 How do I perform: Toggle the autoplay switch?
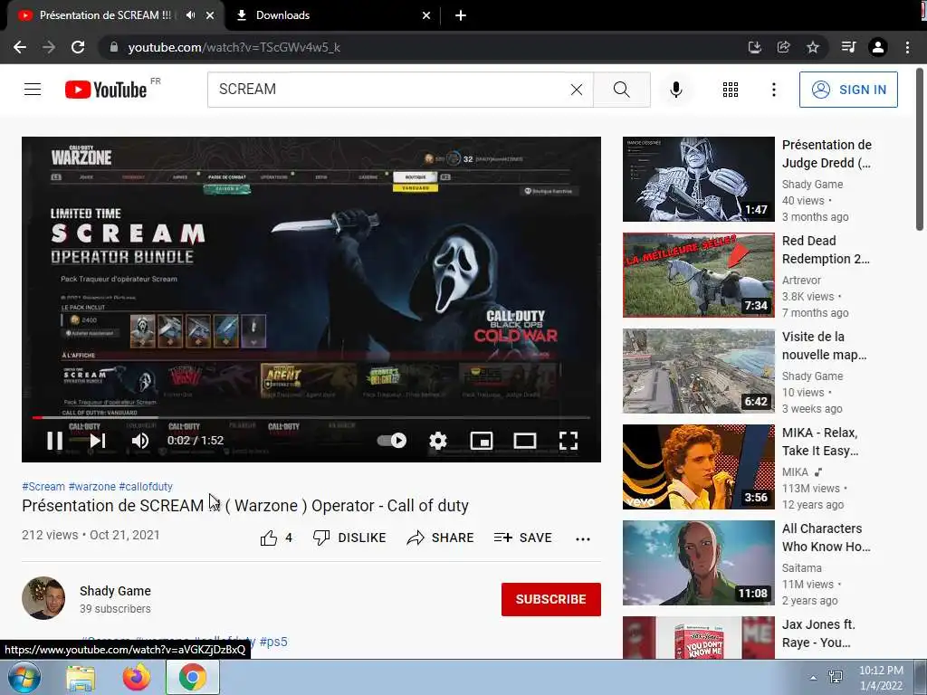(391, 441)
